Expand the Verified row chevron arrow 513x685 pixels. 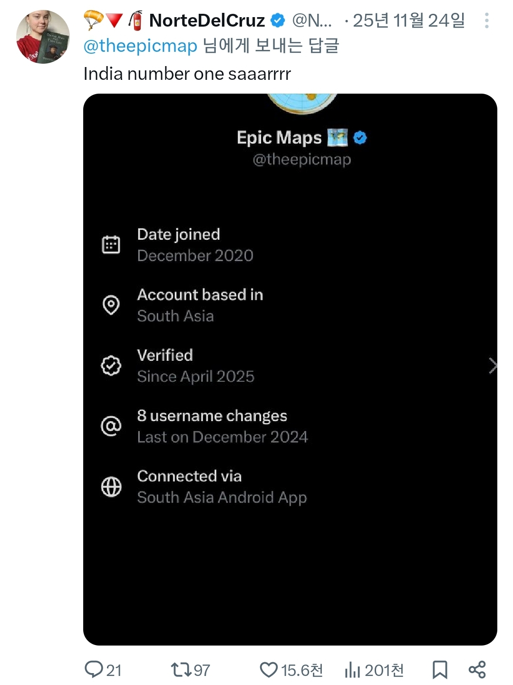click(493, 366)
